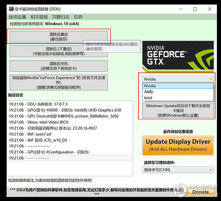The width and height of the screenshot is (221, 201).
Task: Select log line with Intel(R) UHD Graphics 630
Action: 70,110
